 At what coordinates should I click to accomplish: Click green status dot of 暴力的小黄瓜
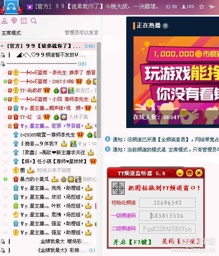pos(5,179)
